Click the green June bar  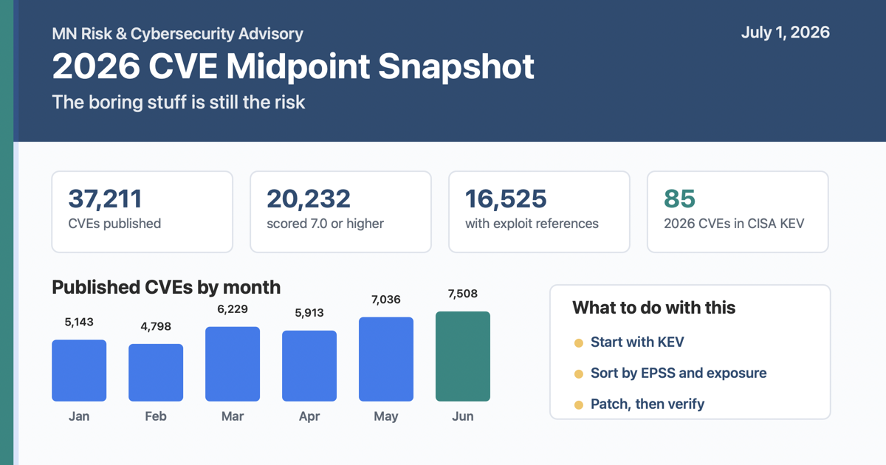point(463,356)
